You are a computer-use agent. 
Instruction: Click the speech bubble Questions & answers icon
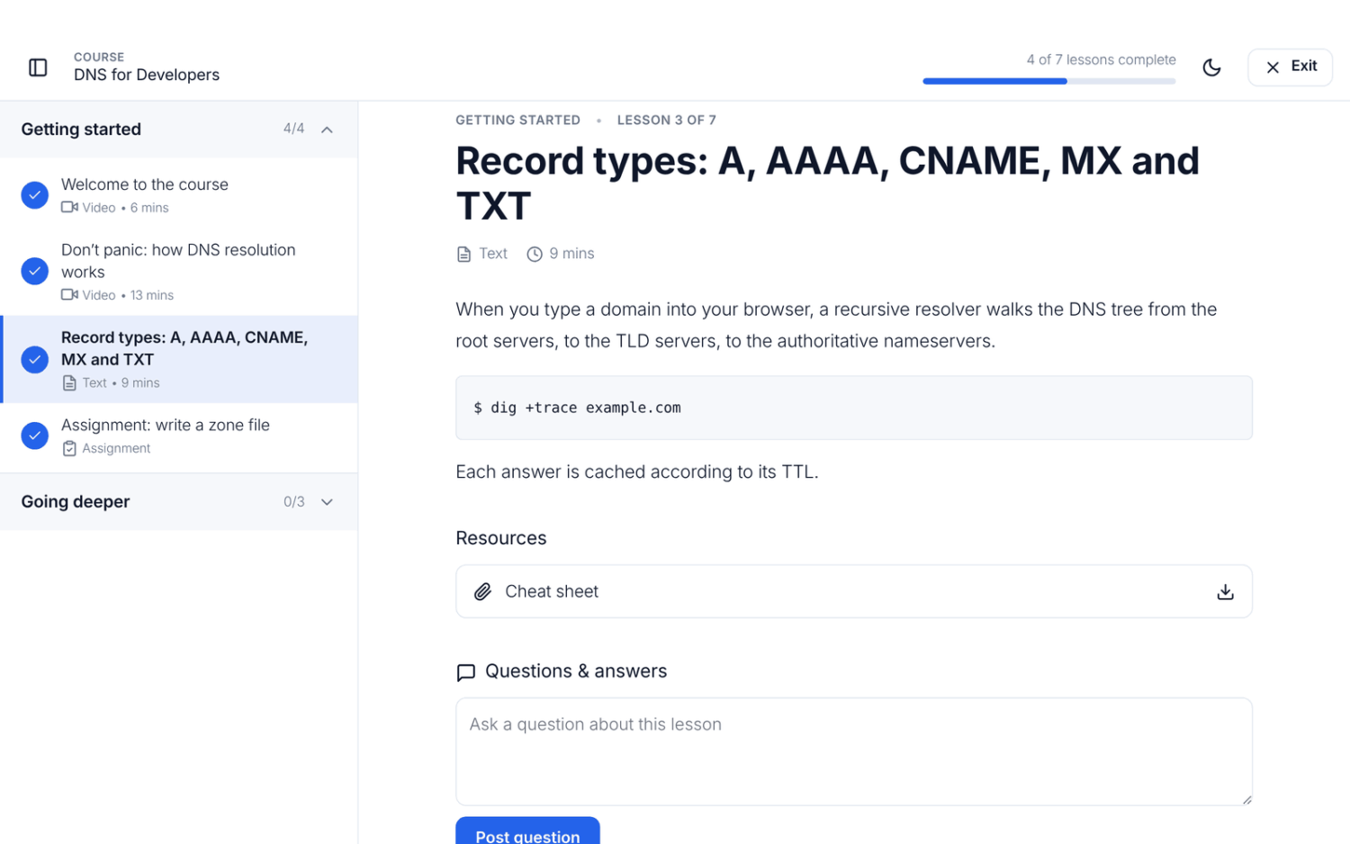tap(465, 672)
